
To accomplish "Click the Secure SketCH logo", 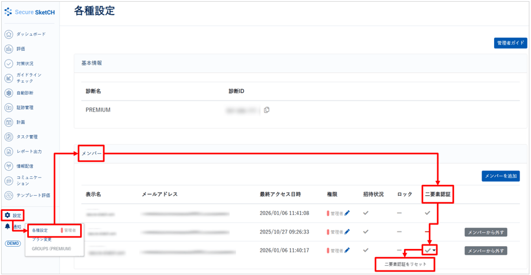I will [x=30, y=12].
